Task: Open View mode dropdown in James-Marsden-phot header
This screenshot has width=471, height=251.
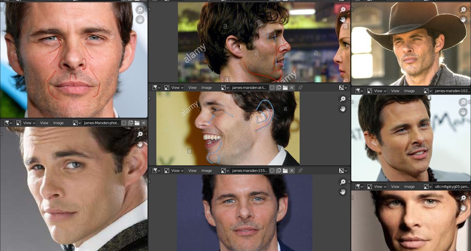Action: pos(25,123)
